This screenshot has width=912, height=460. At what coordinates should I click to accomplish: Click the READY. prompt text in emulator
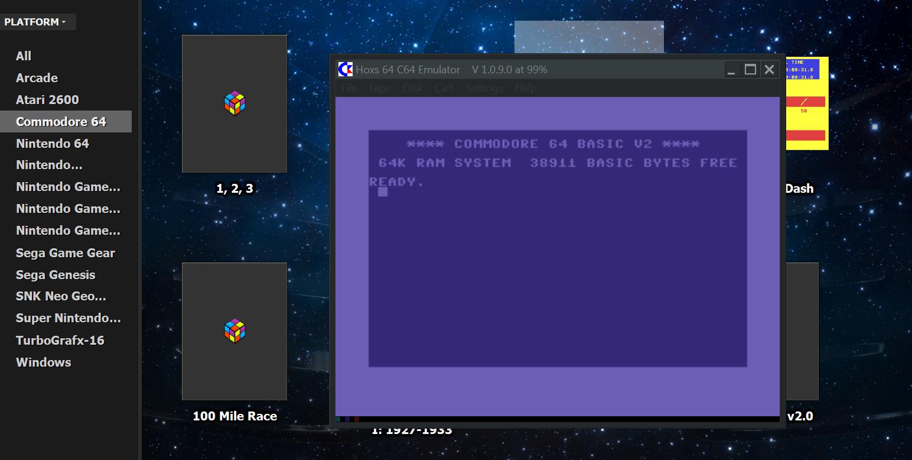pos(396,182)
